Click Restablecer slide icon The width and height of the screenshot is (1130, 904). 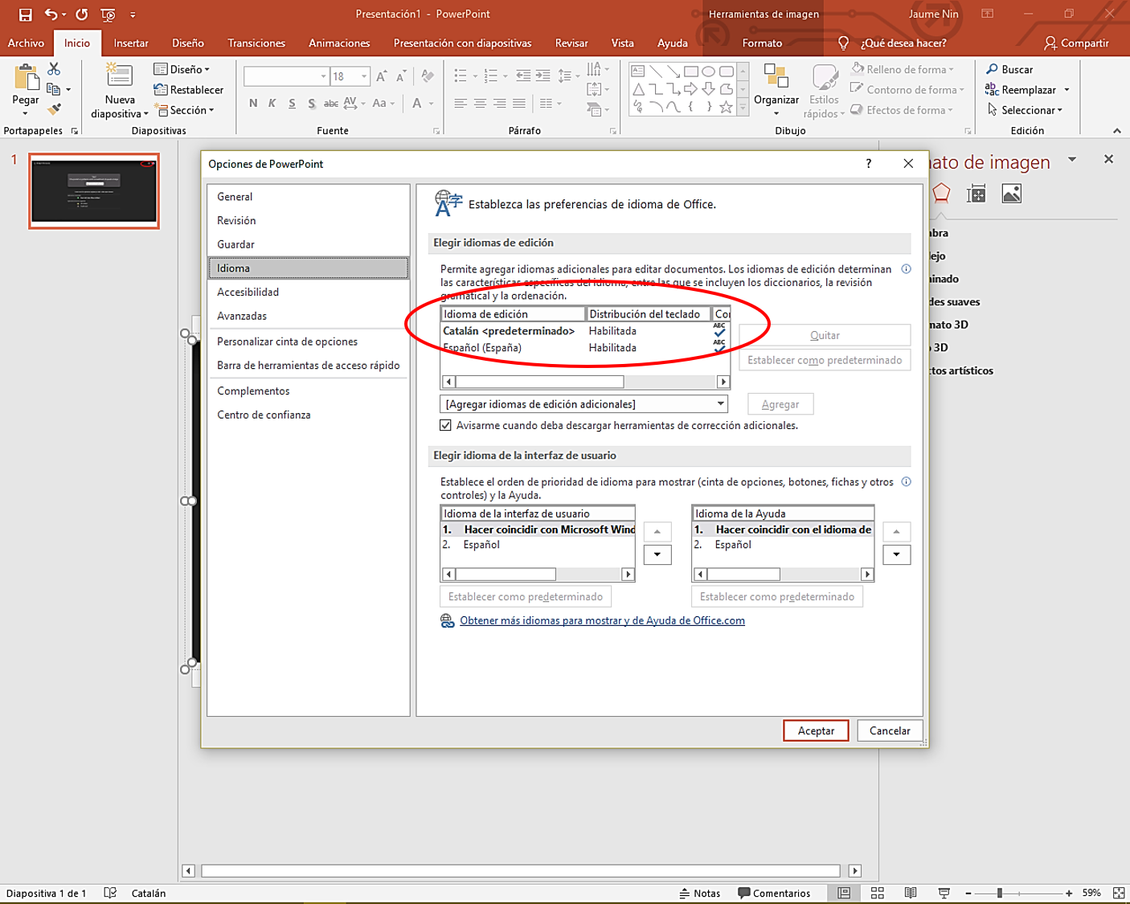[x=161, y=90]
